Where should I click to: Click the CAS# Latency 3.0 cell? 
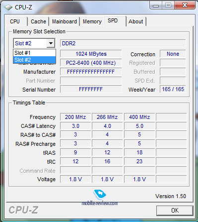75,126
